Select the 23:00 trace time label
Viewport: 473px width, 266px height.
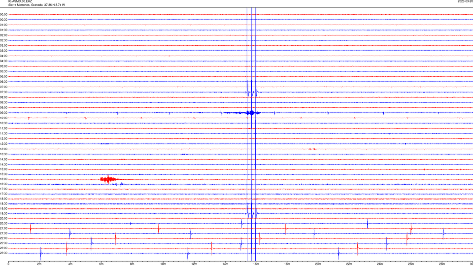3,248
